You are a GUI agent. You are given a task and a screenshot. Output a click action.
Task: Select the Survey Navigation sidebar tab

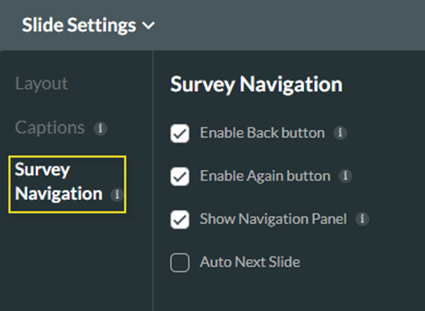tap(59, 182)
